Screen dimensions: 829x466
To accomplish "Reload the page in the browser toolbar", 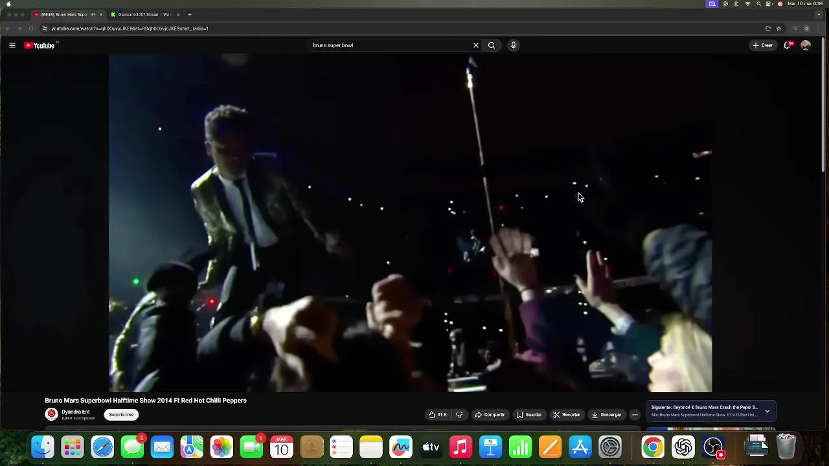I will (31, 28).
